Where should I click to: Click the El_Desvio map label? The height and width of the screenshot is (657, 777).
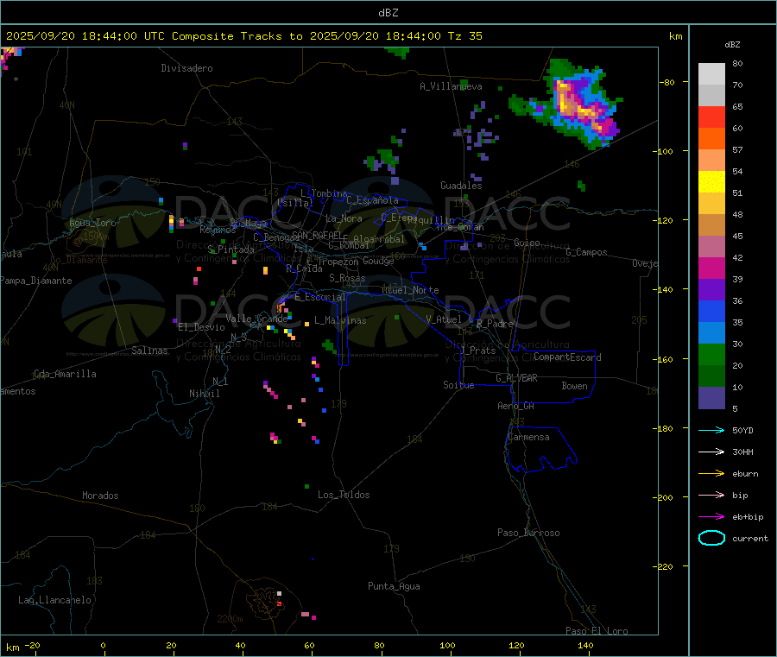click(201, 327)
